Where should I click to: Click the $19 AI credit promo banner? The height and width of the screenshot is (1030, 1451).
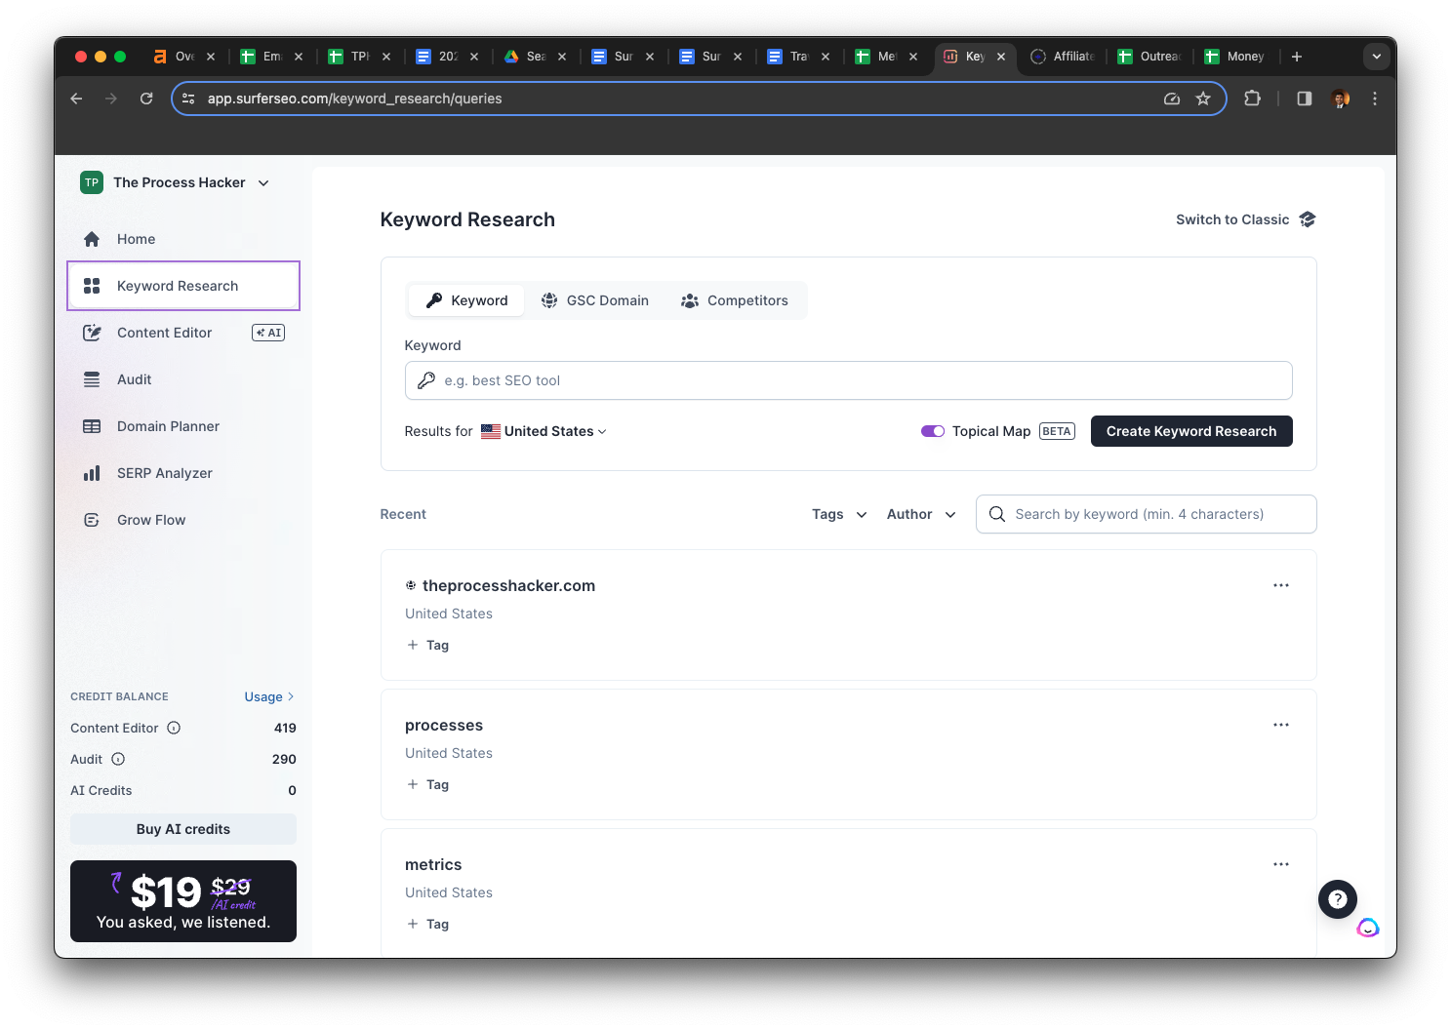(183, 901)
